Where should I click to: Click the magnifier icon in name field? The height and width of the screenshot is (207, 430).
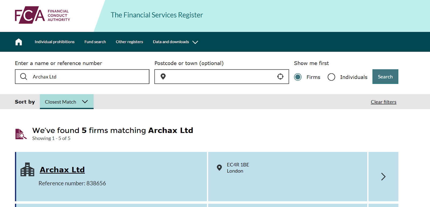(24, 77)
